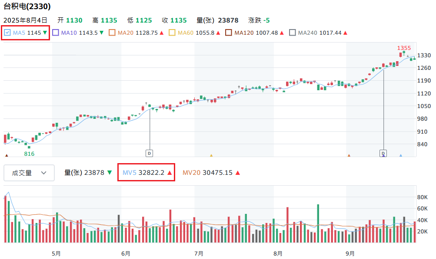
Task: Click the 收 1135 closing price
Action: point(174,20)
